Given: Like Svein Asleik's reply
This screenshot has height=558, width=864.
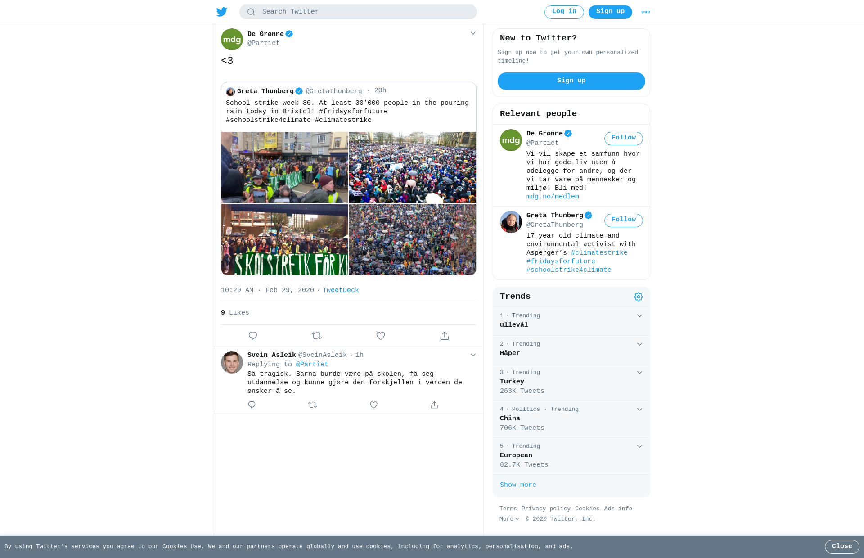Looking at the screenshot, I should pos(373,405).
